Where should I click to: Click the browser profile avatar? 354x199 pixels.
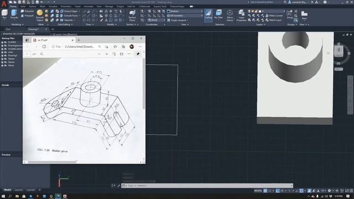[132, 46]
